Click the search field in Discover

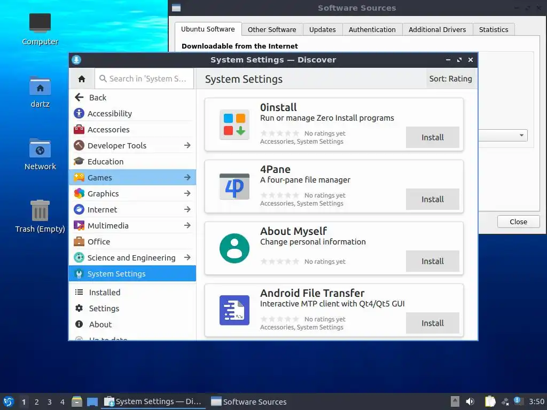click(144, 79)
